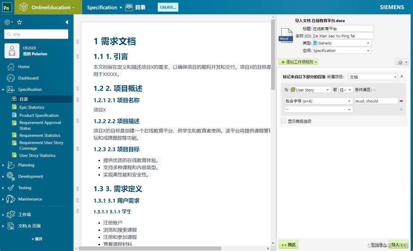Viewport: 413px width, 251px height.
Task: Toggle the favorites star icon
Action: 19,22
